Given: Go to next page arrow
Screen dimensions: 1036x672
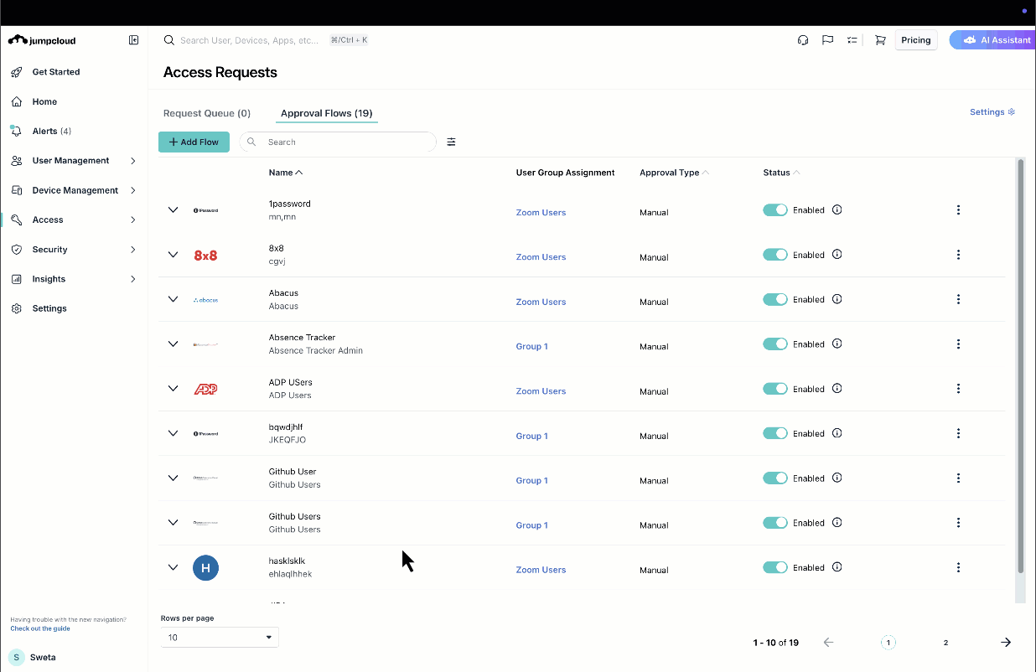Looking at the screenshot, I should (x=1006, y=643).
